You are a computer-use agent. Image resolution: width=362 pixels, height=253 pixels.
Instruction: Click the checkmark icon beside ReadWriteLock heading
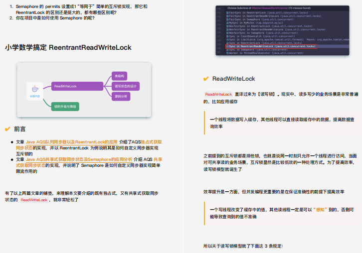[x=206, y=79]
